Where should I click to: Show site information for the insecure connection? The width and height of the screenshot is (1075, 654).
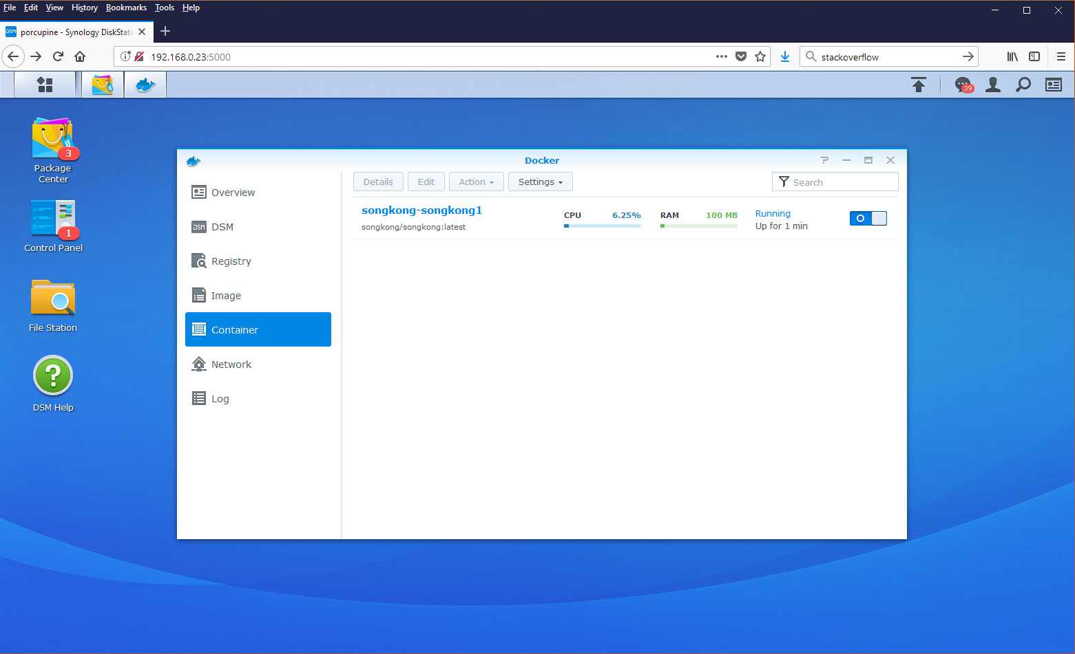click(125, 56)
